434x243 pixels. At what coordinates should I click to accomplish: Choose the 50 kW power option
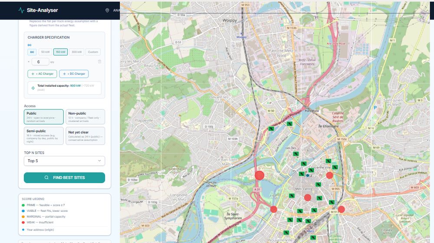point(46,52)
